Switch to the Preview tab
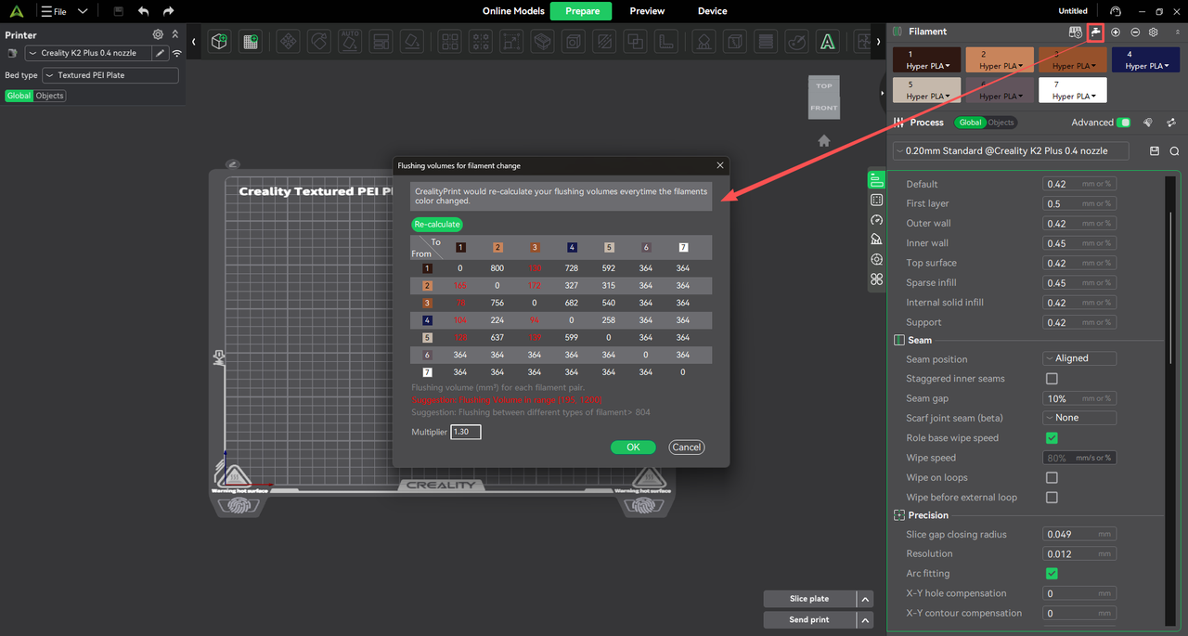The width and height of the screenshot is (1188, 636). (647, 11)
